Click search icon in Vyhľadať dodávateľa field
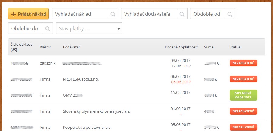 pos(182,14)
